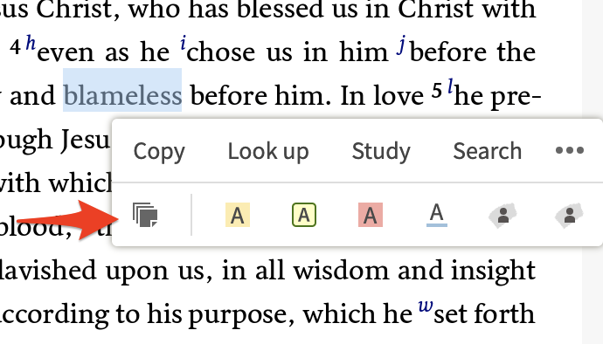The width and height of the screenshot is (603, 344).
Task: Open footnote l before "he pre-"
Action: [x=450, y=86]
